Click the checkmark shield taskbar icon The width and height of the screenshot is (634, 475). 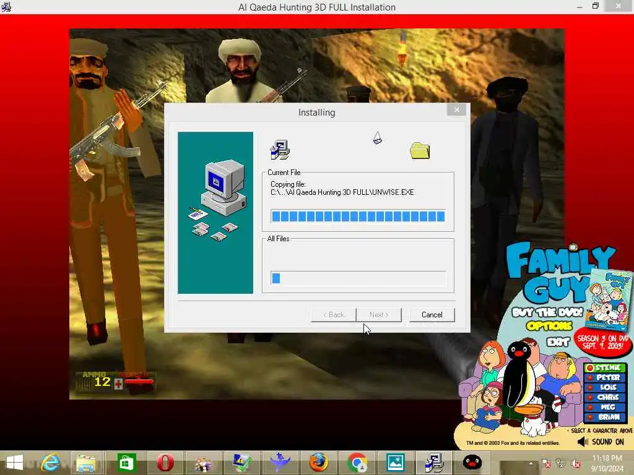(x=242, y=463)
